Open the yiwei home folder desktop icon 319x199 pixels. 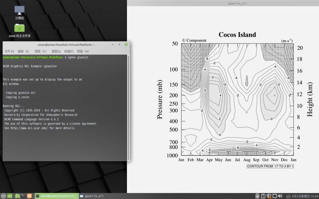[20, 29]
